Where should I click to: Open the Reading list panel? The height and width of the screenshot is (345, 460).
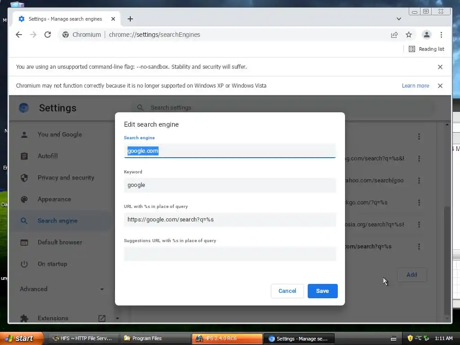click(x=427, y=49)
